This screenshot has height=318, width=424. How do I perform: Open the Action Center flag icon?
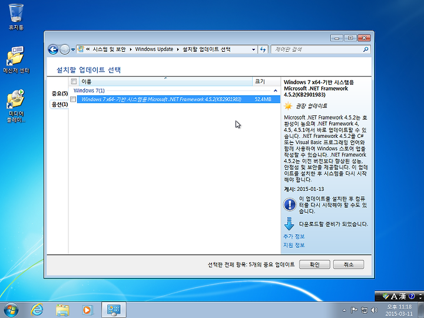pos(354,310)
